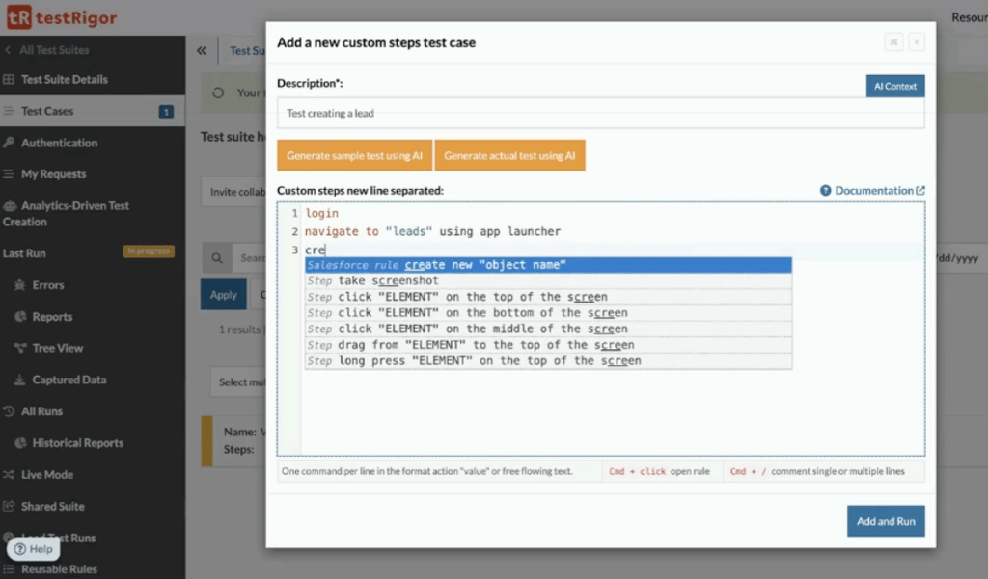This screenshot has height=579, width=988.
Task: Open Test Suite Details in sidebar
Action: [65, 79]
